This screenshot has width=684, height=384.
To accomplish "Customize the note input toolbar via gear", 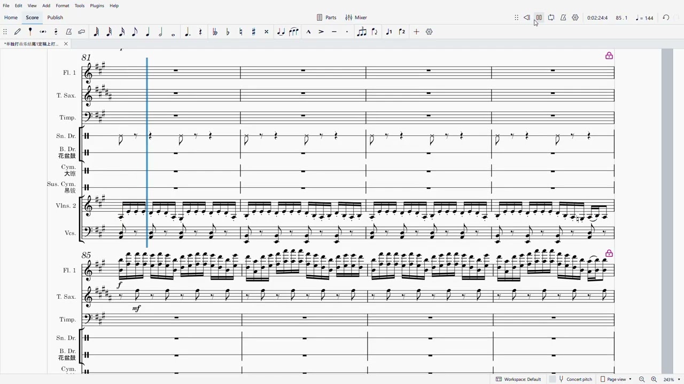I will click(x=429, y=32).
